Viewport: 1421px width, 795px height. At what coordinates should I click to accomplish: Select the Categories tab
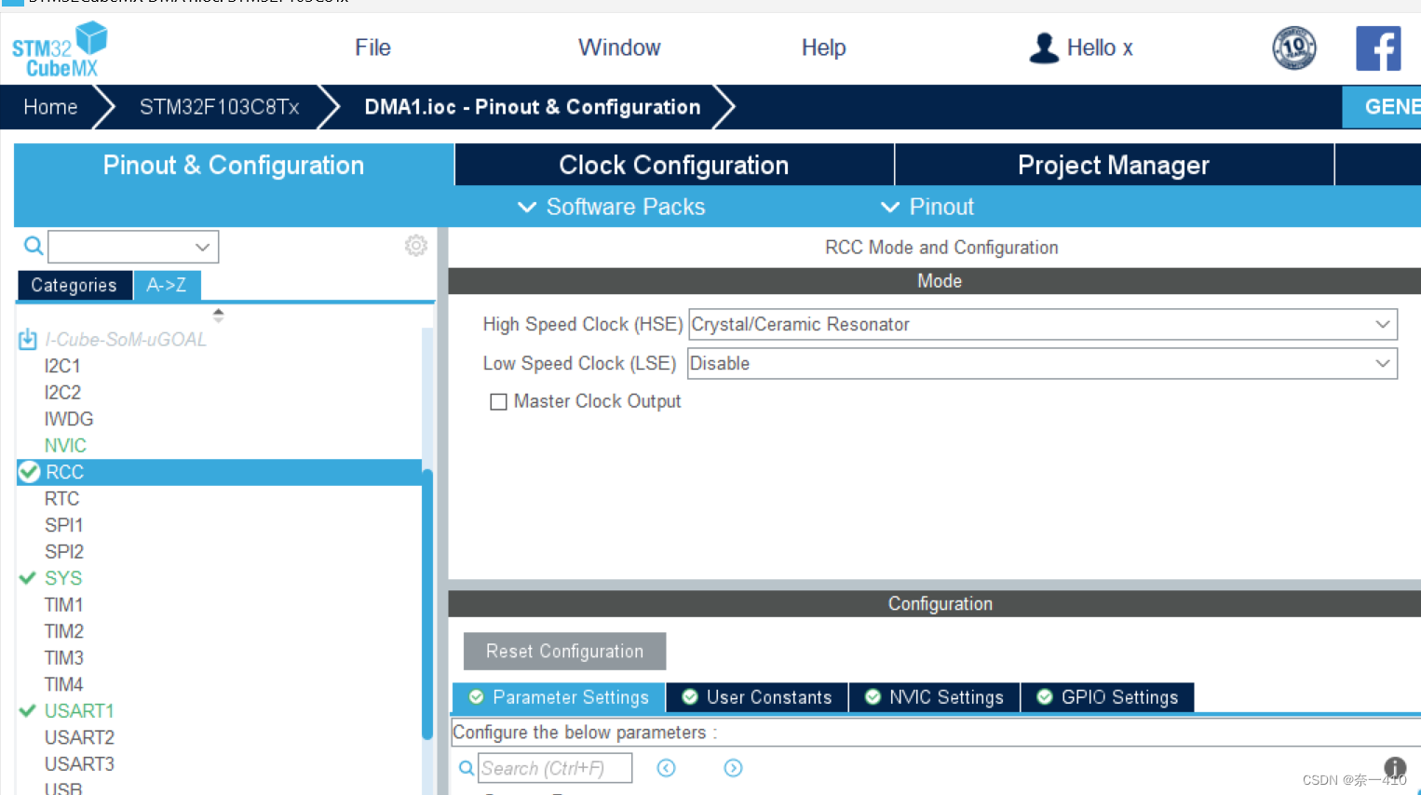tap(74, 285)
